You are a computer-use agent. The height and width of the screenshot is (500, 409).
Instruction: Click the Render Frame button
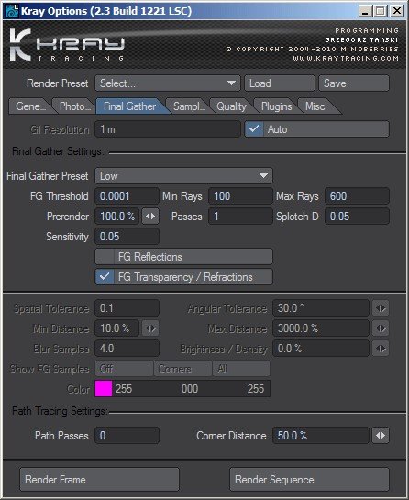click(99, 480)
